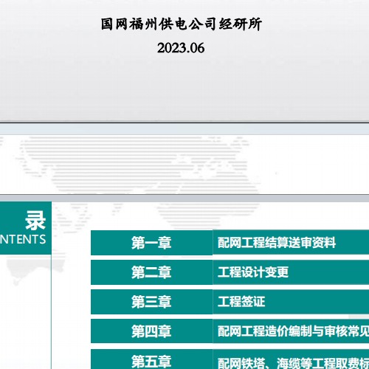
Task: Click the 2023.06 date text
Action: click(x=181, y=48)
